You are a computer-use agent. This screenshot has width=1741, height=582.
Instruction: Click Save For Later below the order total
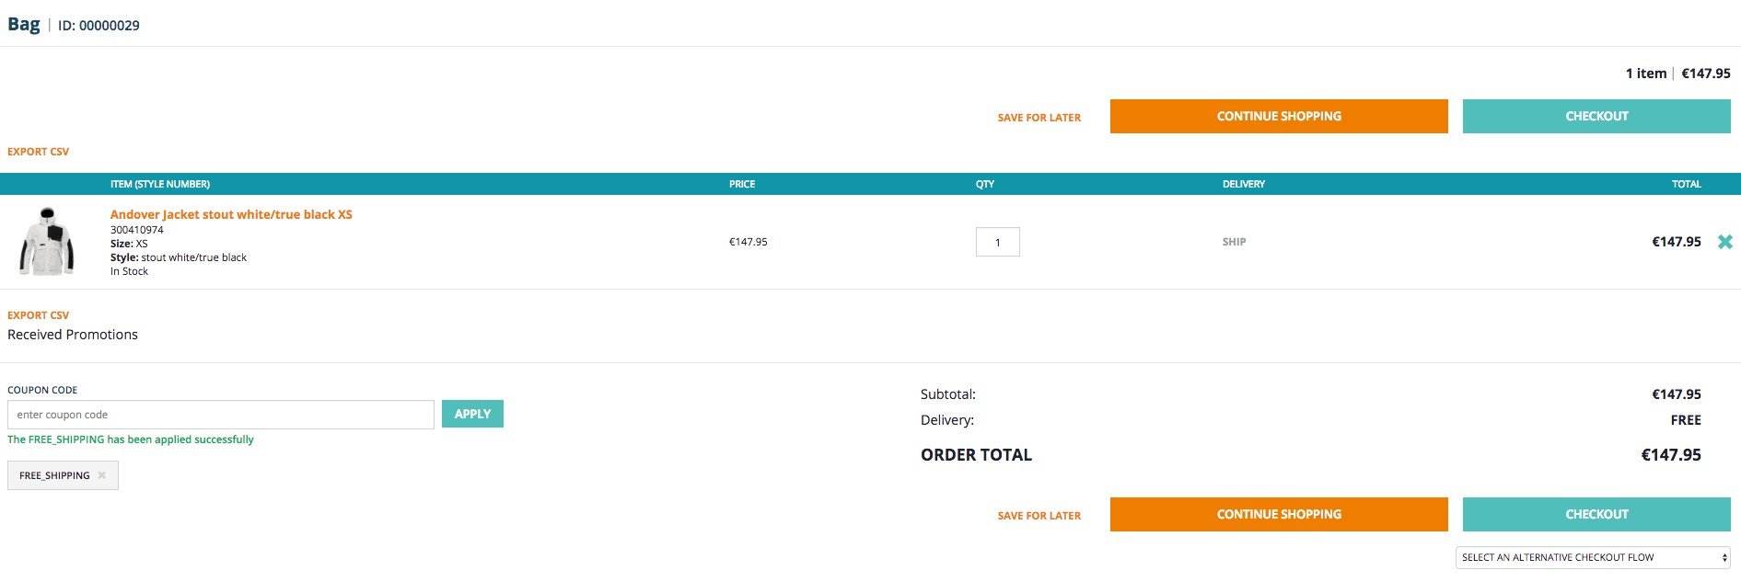1039,516
